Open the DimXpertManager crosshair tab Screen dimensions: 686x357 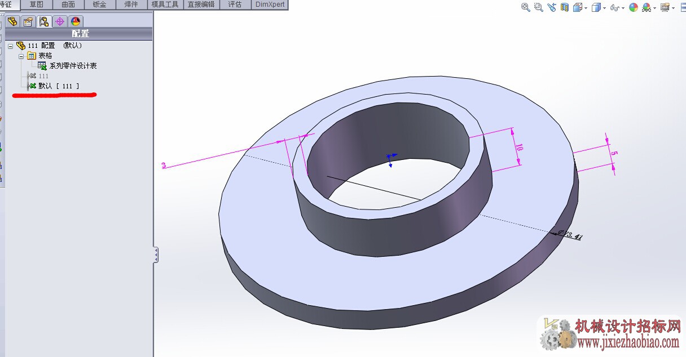[x=60, y=21]
